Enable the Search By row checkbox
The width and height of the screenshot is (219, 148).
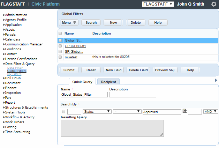point(63,112)
